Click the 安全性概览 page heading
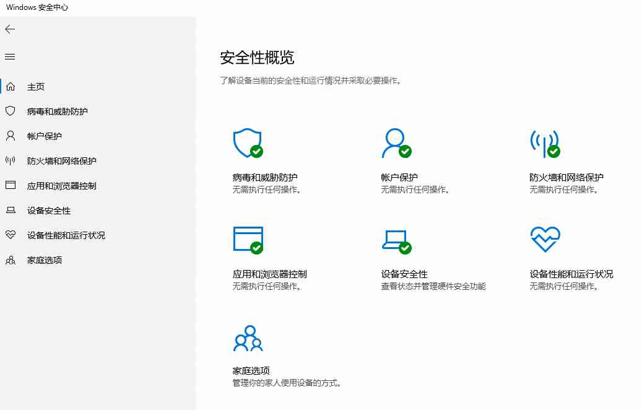This screenshot has width=642, height=410. 258,58
